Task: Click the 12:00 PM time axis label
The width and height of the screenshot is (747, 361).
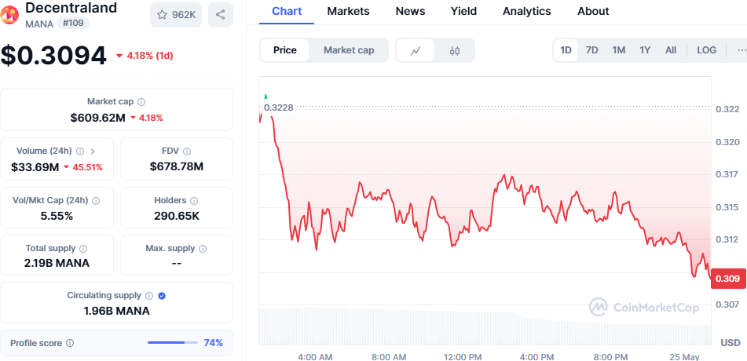Action: pyautogui.click(x=462, y=357)
